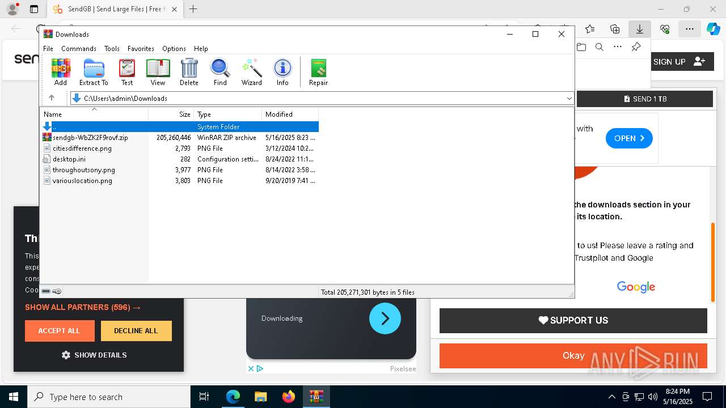Click the drive icon in WinRAR status bar
Screen dimensions: 726x408
[46, 291]
